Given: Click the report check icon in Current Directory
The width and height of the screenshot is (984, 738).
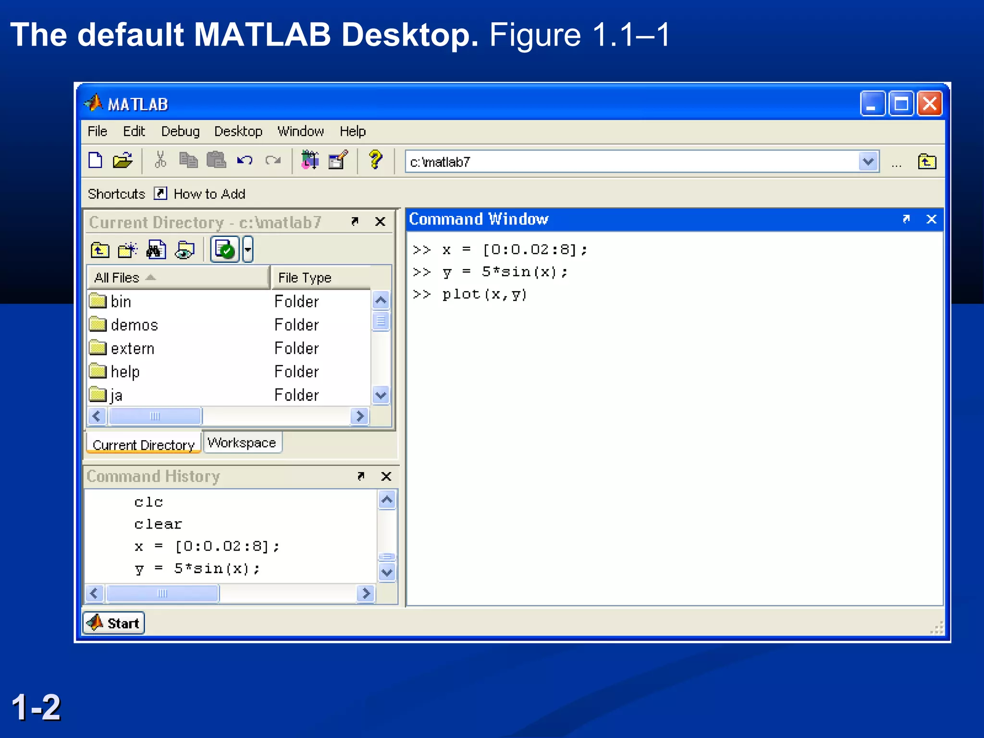Looking at the screenshot, I should coord(224,249).
